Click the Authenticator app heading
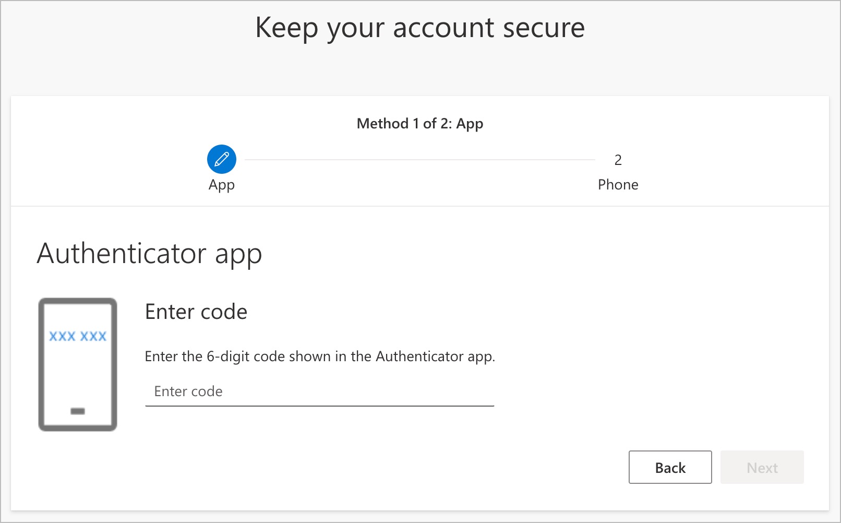 (150, 254)
